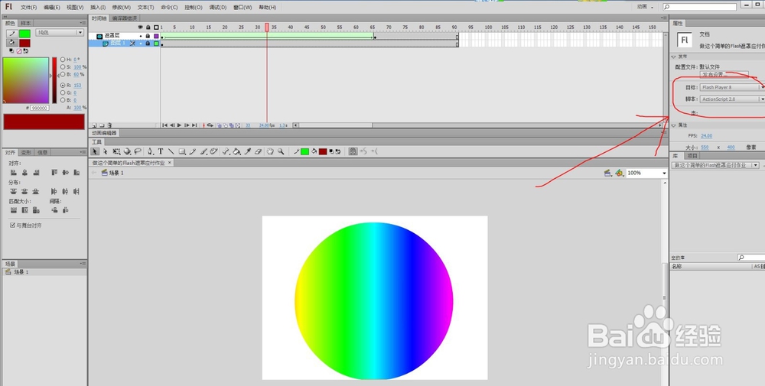Viewport: 765px width, 386px height.
Task: Collapse the 属性 section expander
Action: (674, 125)
